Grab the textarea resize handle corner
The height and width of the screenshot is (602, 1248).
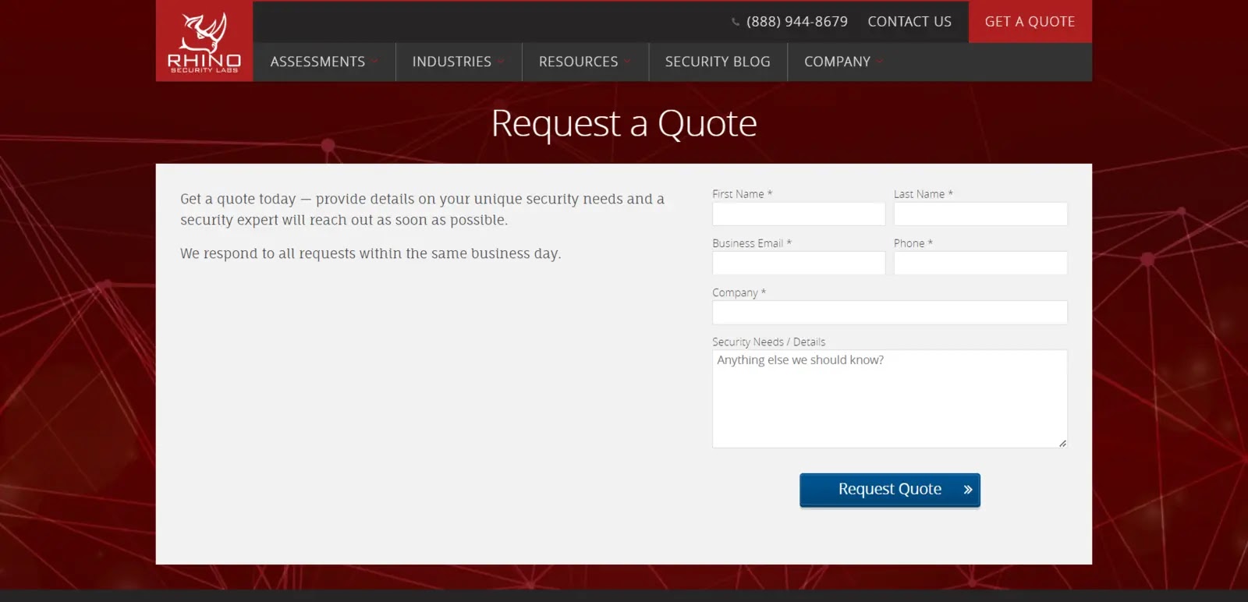(x=1062, y=443)
